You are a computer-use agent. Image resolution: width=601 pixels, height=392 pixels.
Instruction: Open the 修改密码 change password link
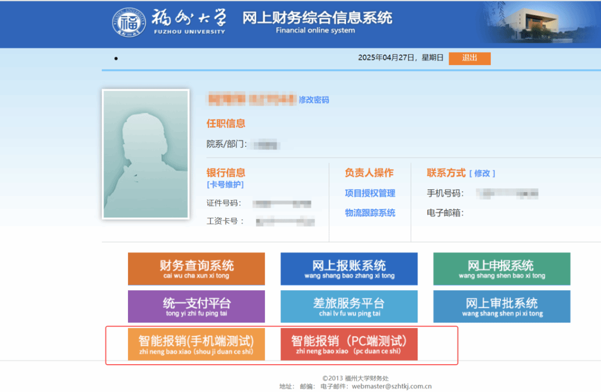[314, 100]
